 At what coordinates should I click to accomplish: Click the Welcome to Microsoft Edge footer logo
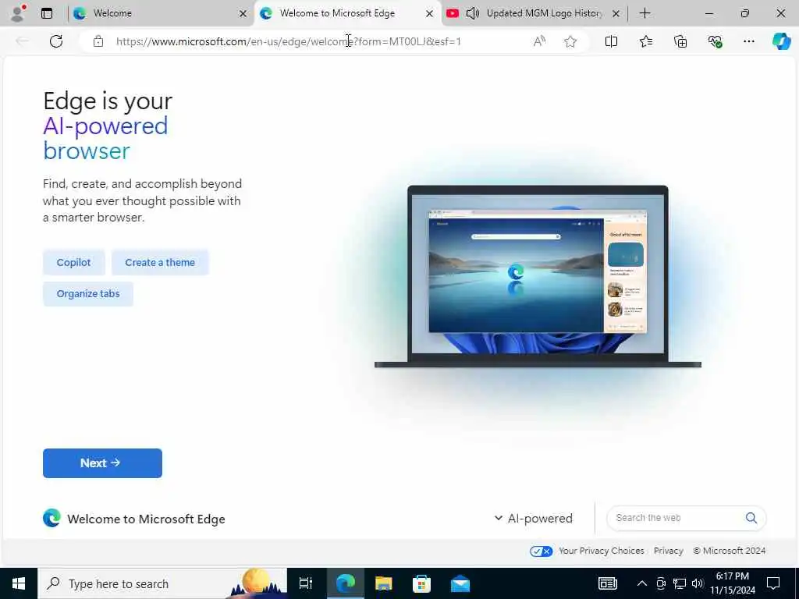coord(51,518)
